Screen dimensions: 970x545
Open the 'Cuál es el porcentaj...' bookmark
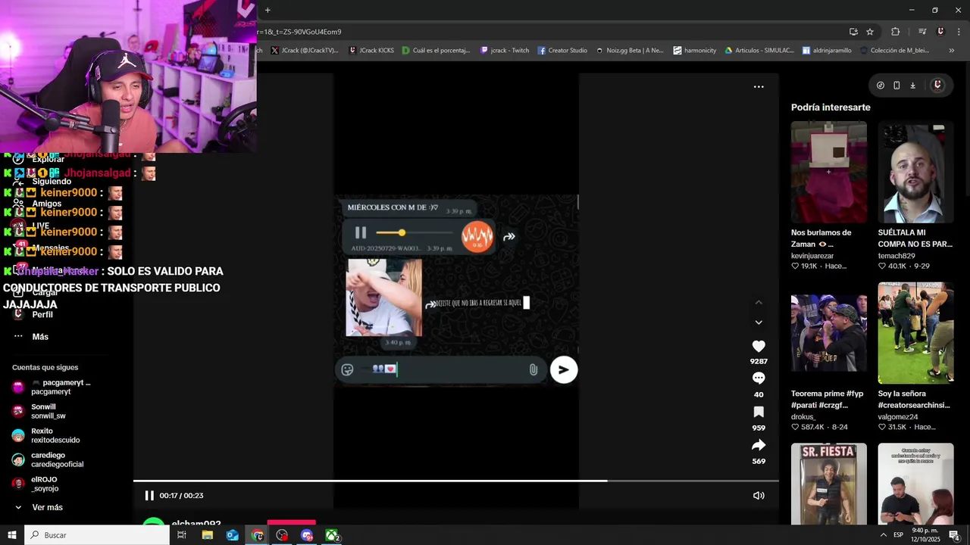pyautogui.click(x=436, y=51)
